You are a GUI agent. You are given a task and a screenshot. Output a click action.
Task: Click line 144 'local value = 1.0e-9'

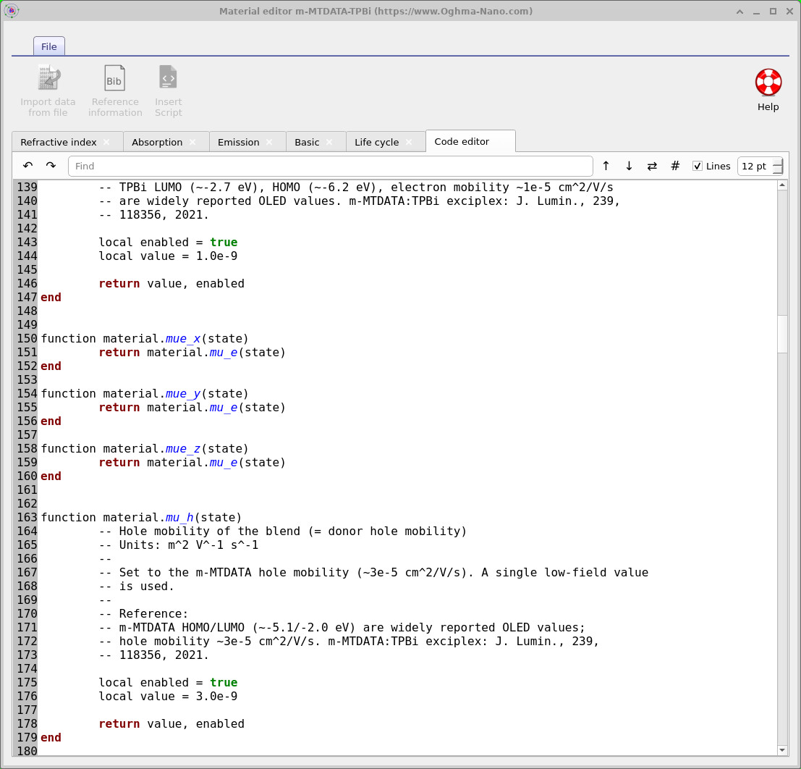click(x=168, y=256)
